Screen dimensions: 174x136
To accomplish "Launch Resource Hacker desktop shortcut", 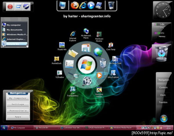I will pos(99,92).
